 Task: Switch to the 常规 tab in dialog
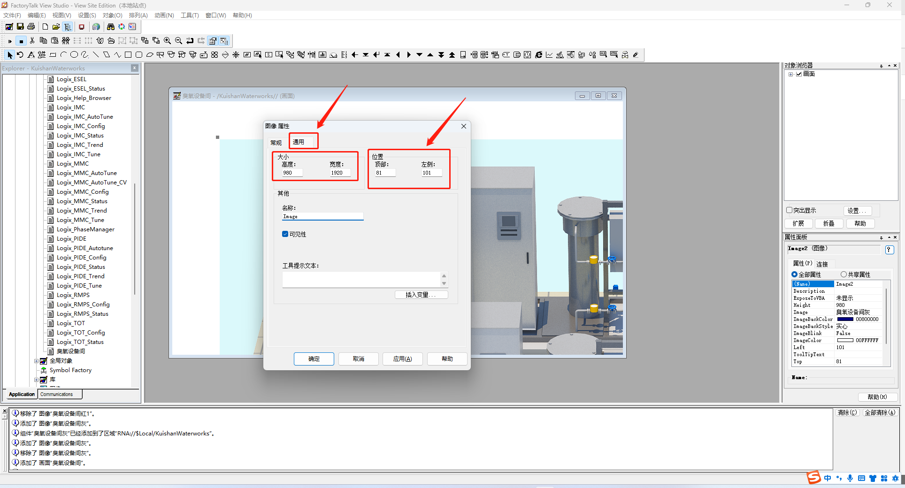[x=276, y=143]
